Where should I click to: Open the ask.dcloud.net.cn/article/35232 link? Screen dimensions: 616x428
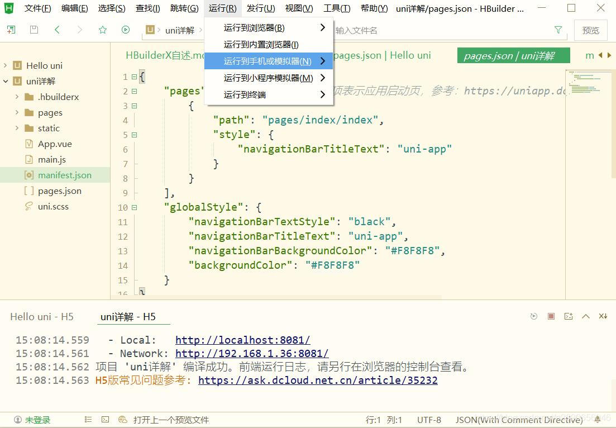click(318, 380)
